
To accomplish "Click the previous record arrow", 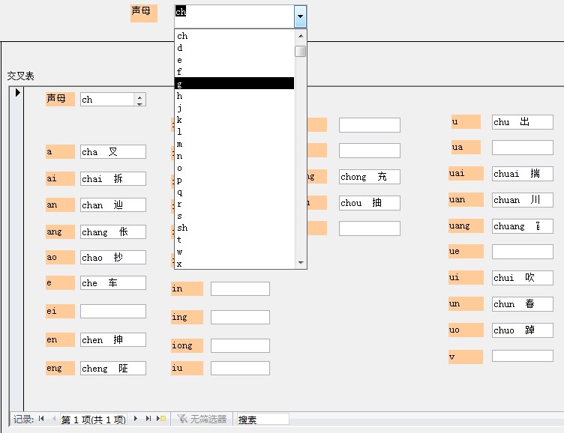I will [53, 419].
